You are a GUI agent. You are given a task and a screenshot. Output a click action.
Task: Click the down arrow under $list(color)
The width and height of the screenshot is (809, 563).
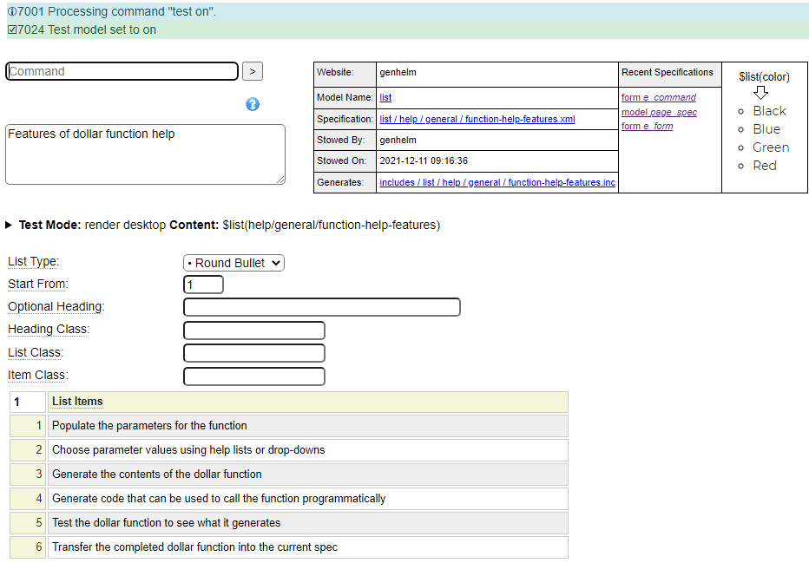[x=760, y=92]
